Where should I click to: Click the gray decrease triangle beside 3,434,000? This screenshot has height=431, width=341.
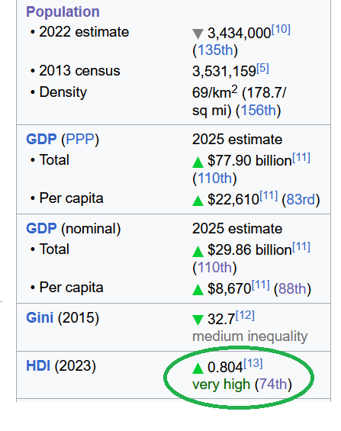(x=198, y=34)
